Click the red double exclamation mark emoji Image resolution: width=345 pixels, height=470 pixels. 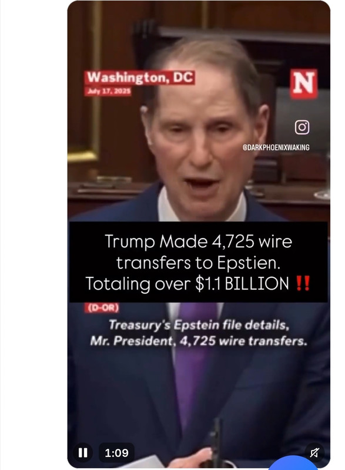[x=303, y=284]
